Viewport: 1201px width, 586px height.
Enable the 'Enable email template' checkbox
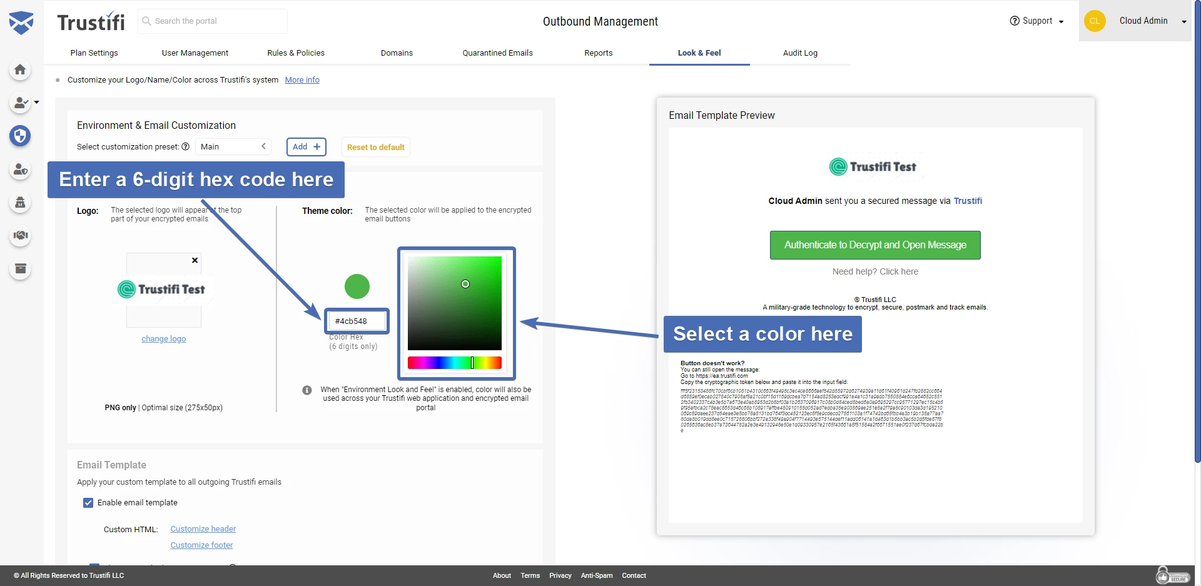click(88, 502)
